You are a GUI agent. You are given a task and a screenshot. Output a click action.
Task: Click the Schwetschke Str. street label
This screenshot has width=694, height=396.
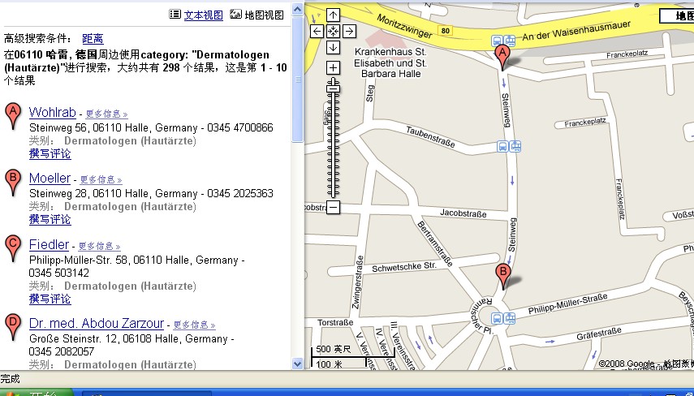pyautogui.click(x=404, y=267)
